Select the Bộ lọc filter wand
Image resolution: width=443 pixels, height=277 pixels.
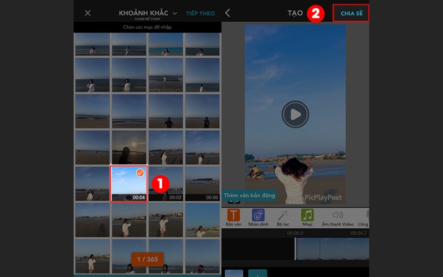tap(282, 216)
